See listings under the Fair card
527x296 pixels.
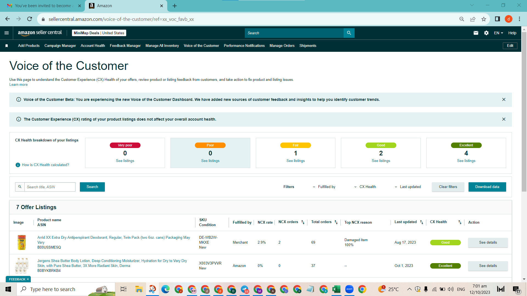pyautogui.click(x=296, y=161)
